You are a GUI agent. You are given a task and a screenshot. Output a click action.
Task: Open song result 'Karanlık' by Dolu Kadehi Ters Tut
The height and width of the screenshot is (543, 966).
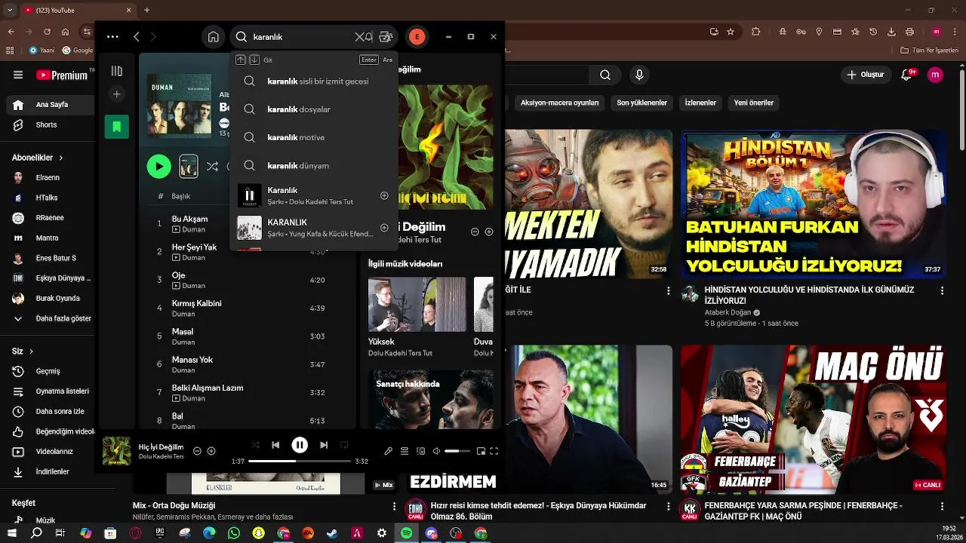click(x=313, y=195)
